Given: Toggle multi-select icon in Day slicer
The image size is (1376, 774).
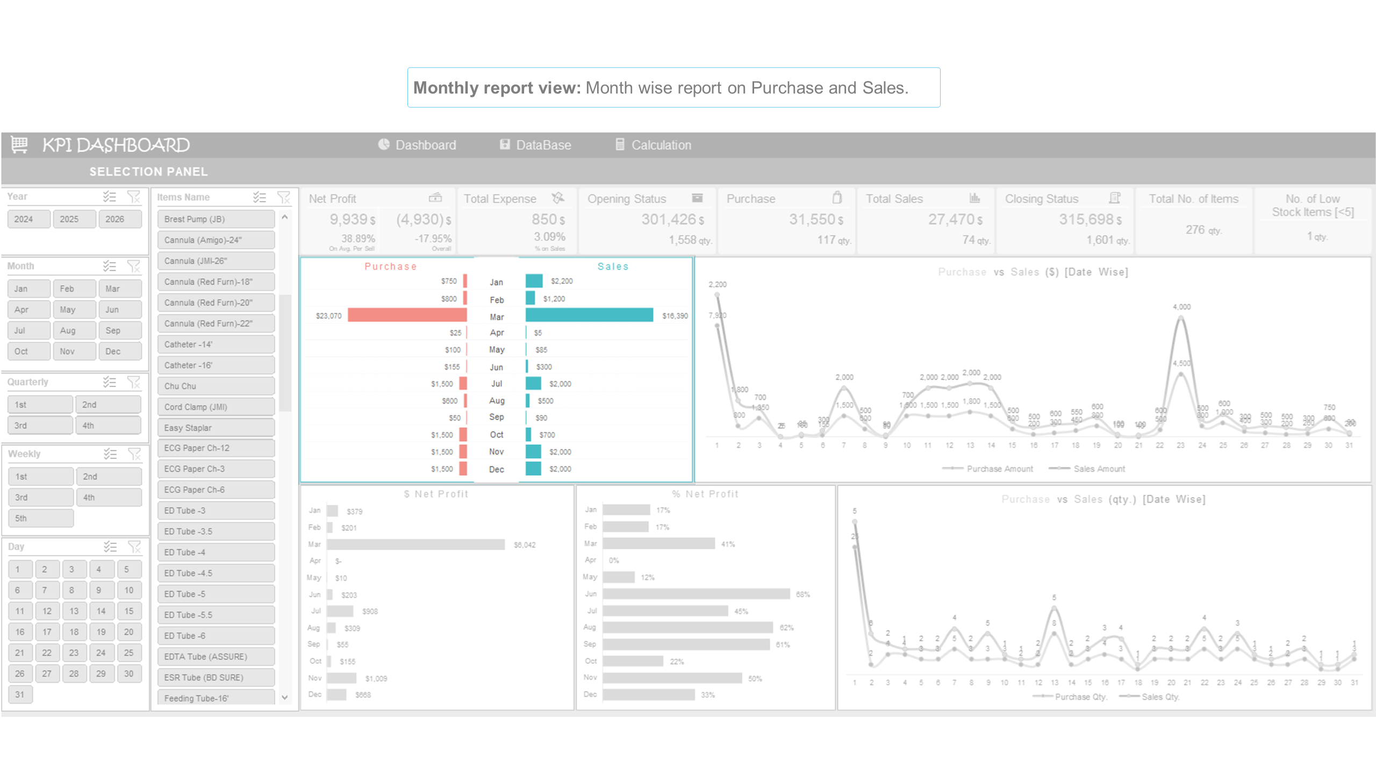Looking at the screenshot, I should tap(110, 547).
